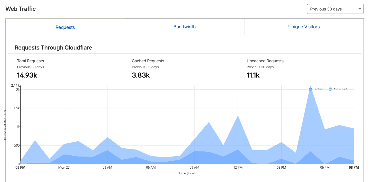
Task: Click the Time (local) axis title
Action: 187,173
